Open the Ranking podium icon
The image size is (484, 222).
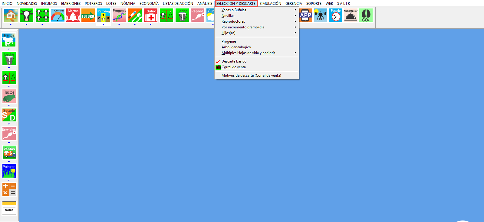click(x=104, y=16)
